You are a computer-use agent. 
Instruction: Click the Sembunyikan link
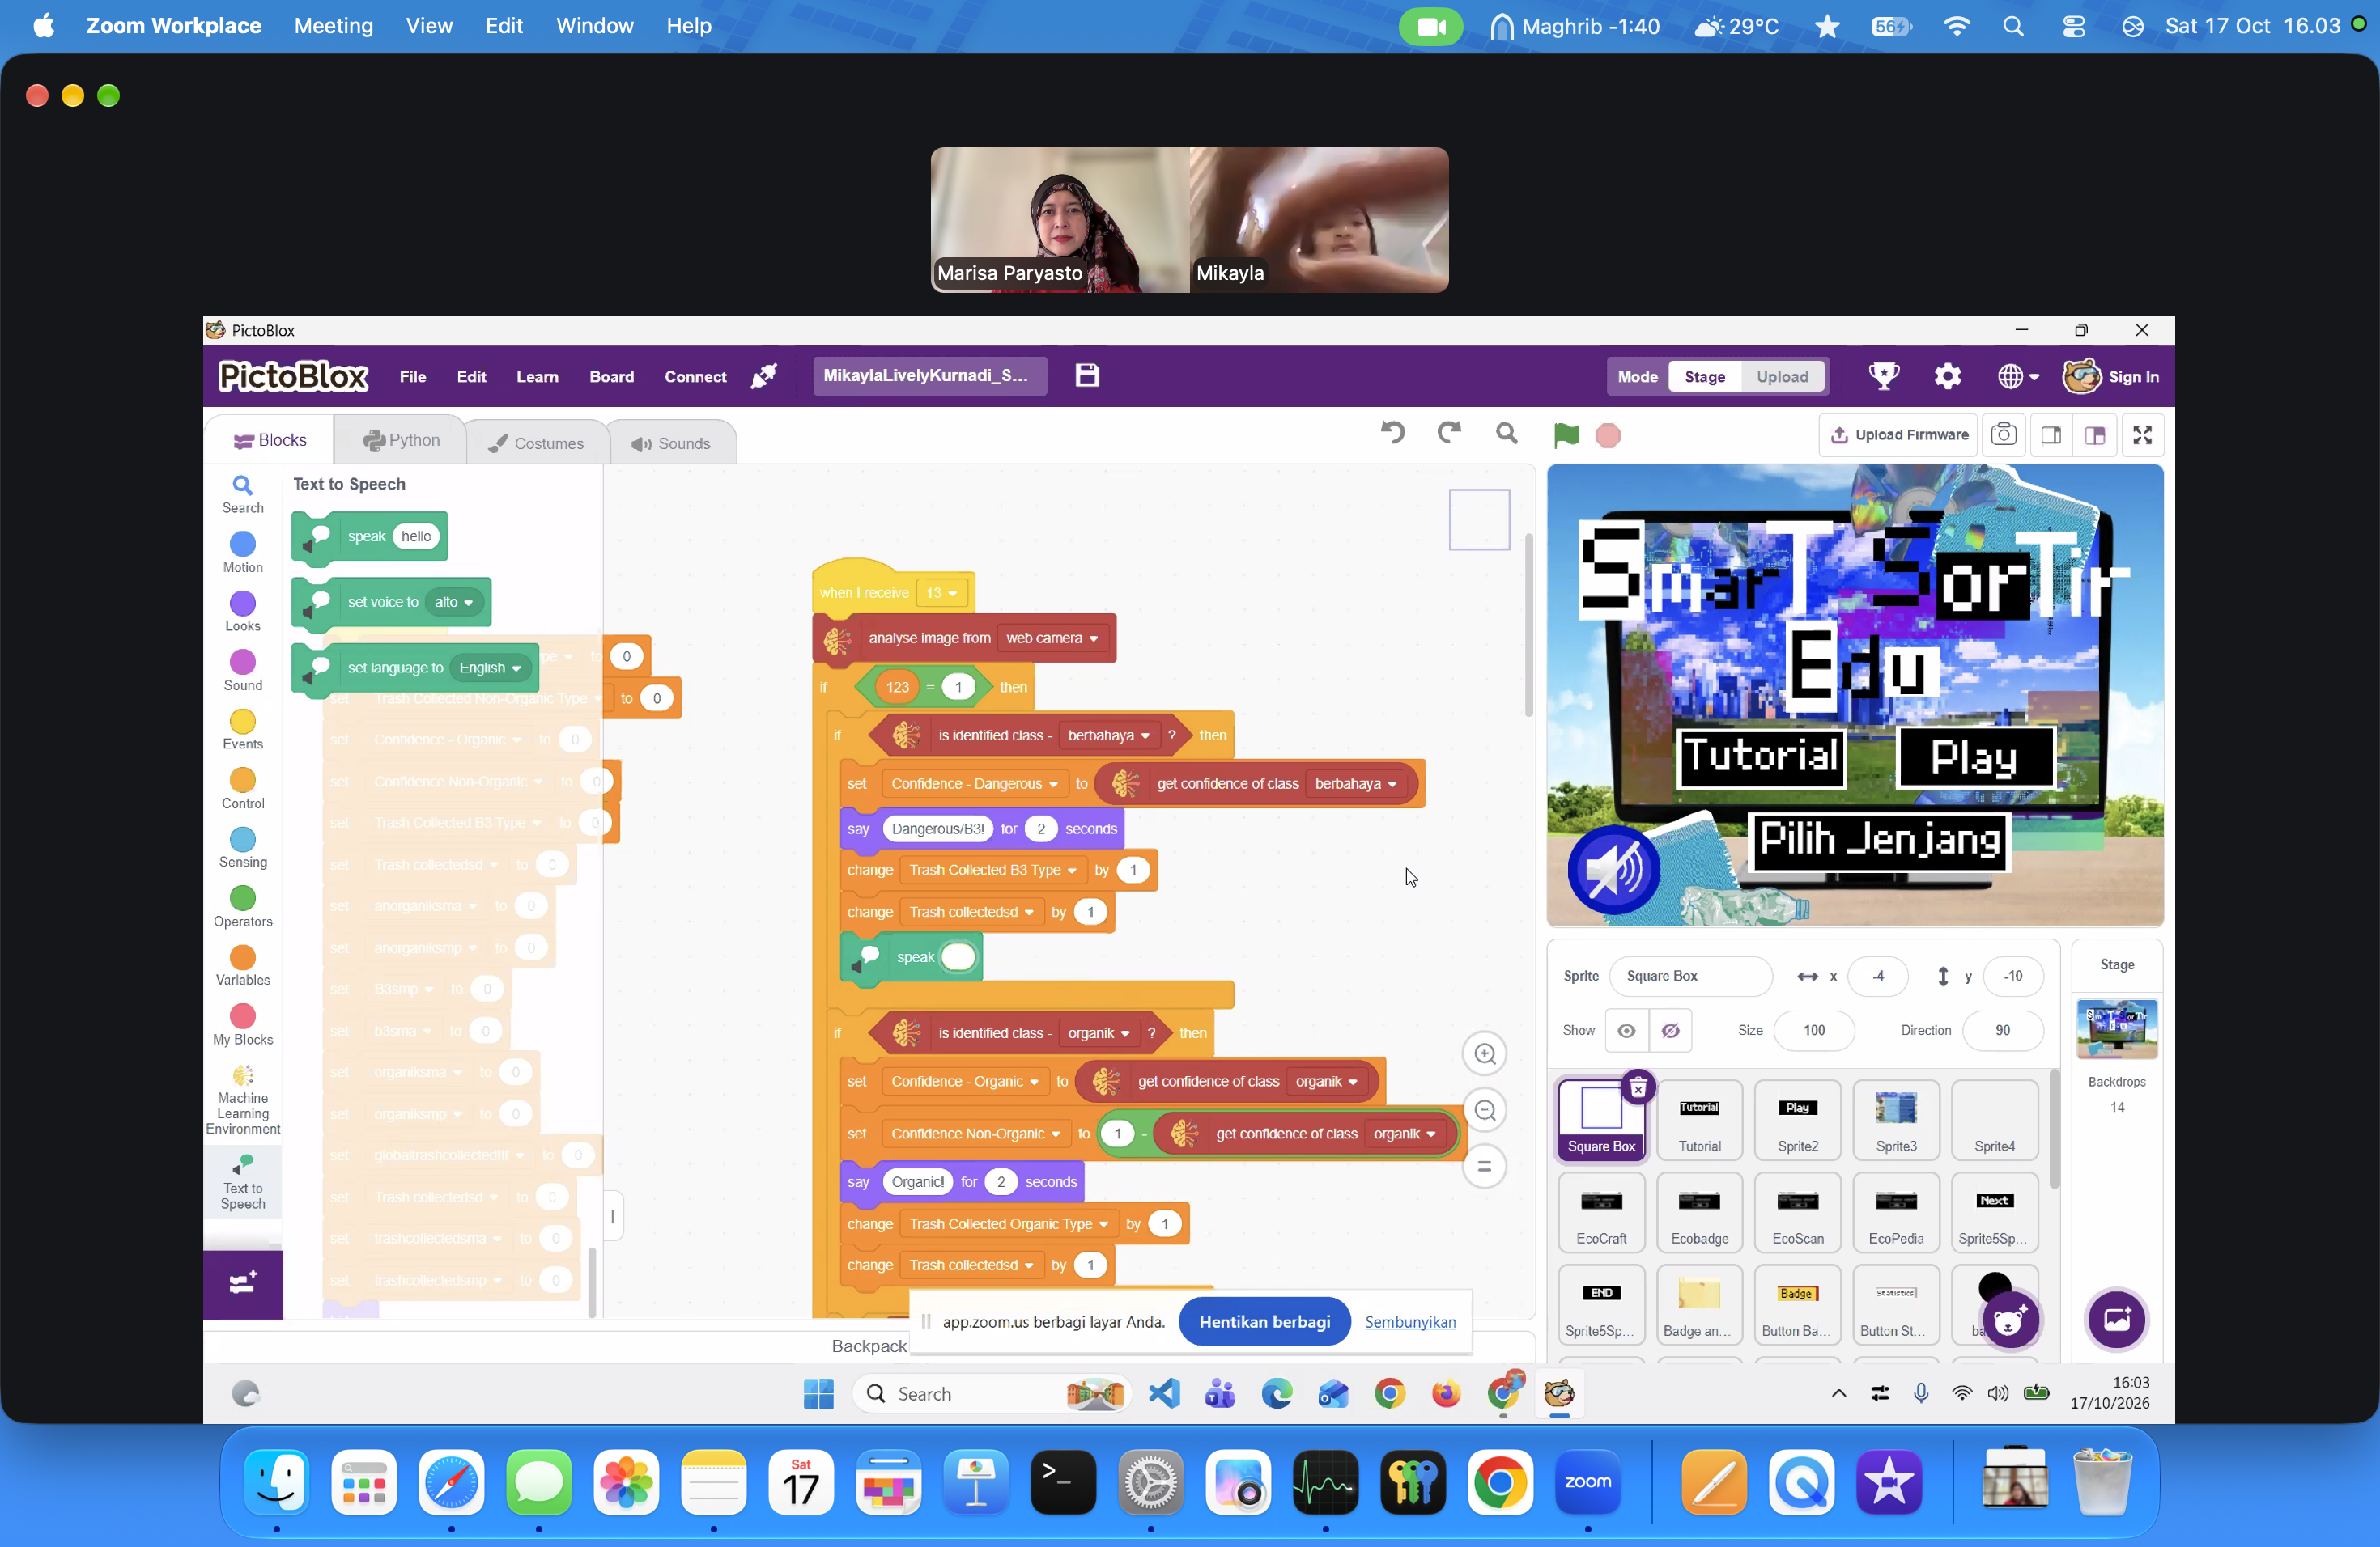1410,1321
